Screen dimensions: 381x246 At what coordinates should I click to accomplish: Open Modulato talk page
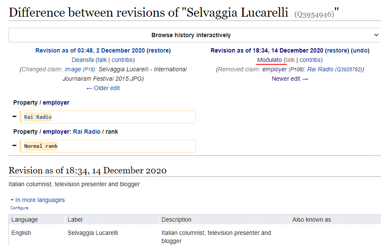coord(290,60)
